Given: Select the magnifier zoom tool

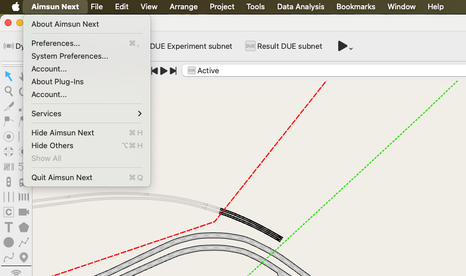Looking at the screenshot, I should pos(9,91).
